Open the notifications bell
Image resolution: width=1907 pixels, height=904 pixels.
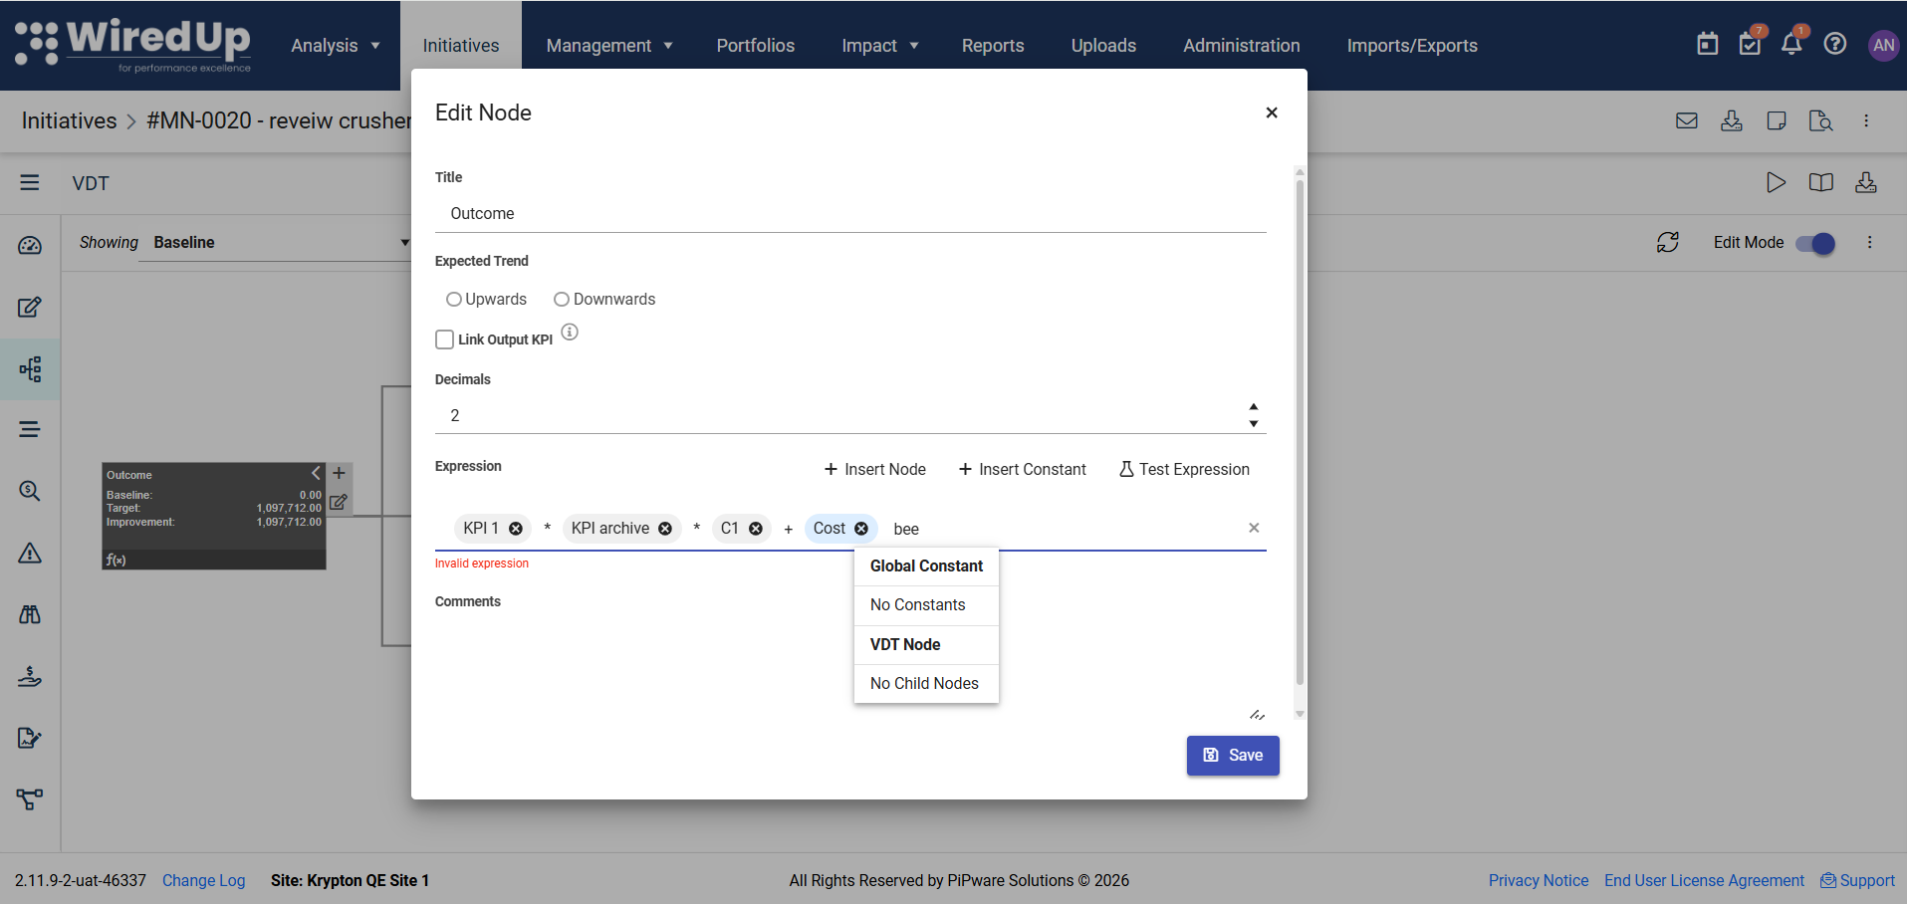point(1792,43)
